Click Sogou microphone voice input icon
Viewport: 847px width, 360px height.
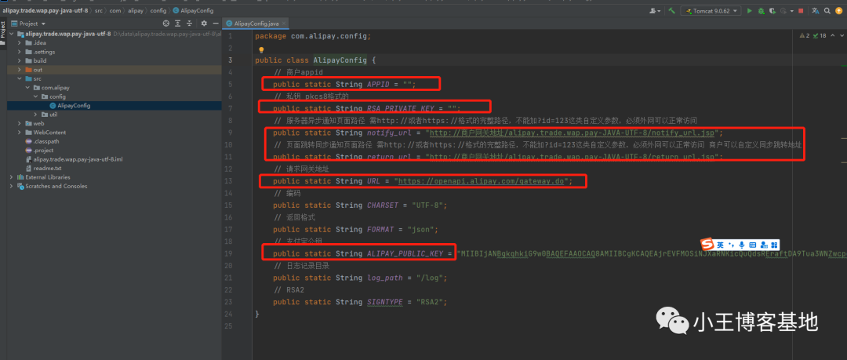point(742,245)
